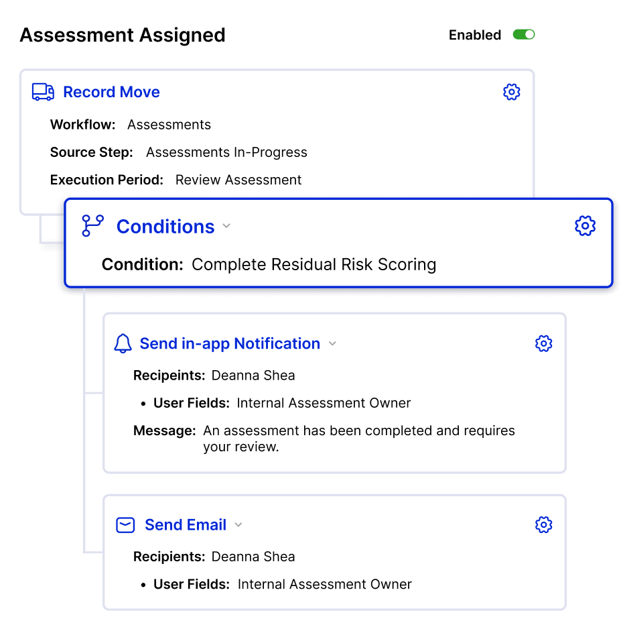Open Record Move settings gear
Screen dimensions: 623x631
pyautogui.click(x=511, y=92)
